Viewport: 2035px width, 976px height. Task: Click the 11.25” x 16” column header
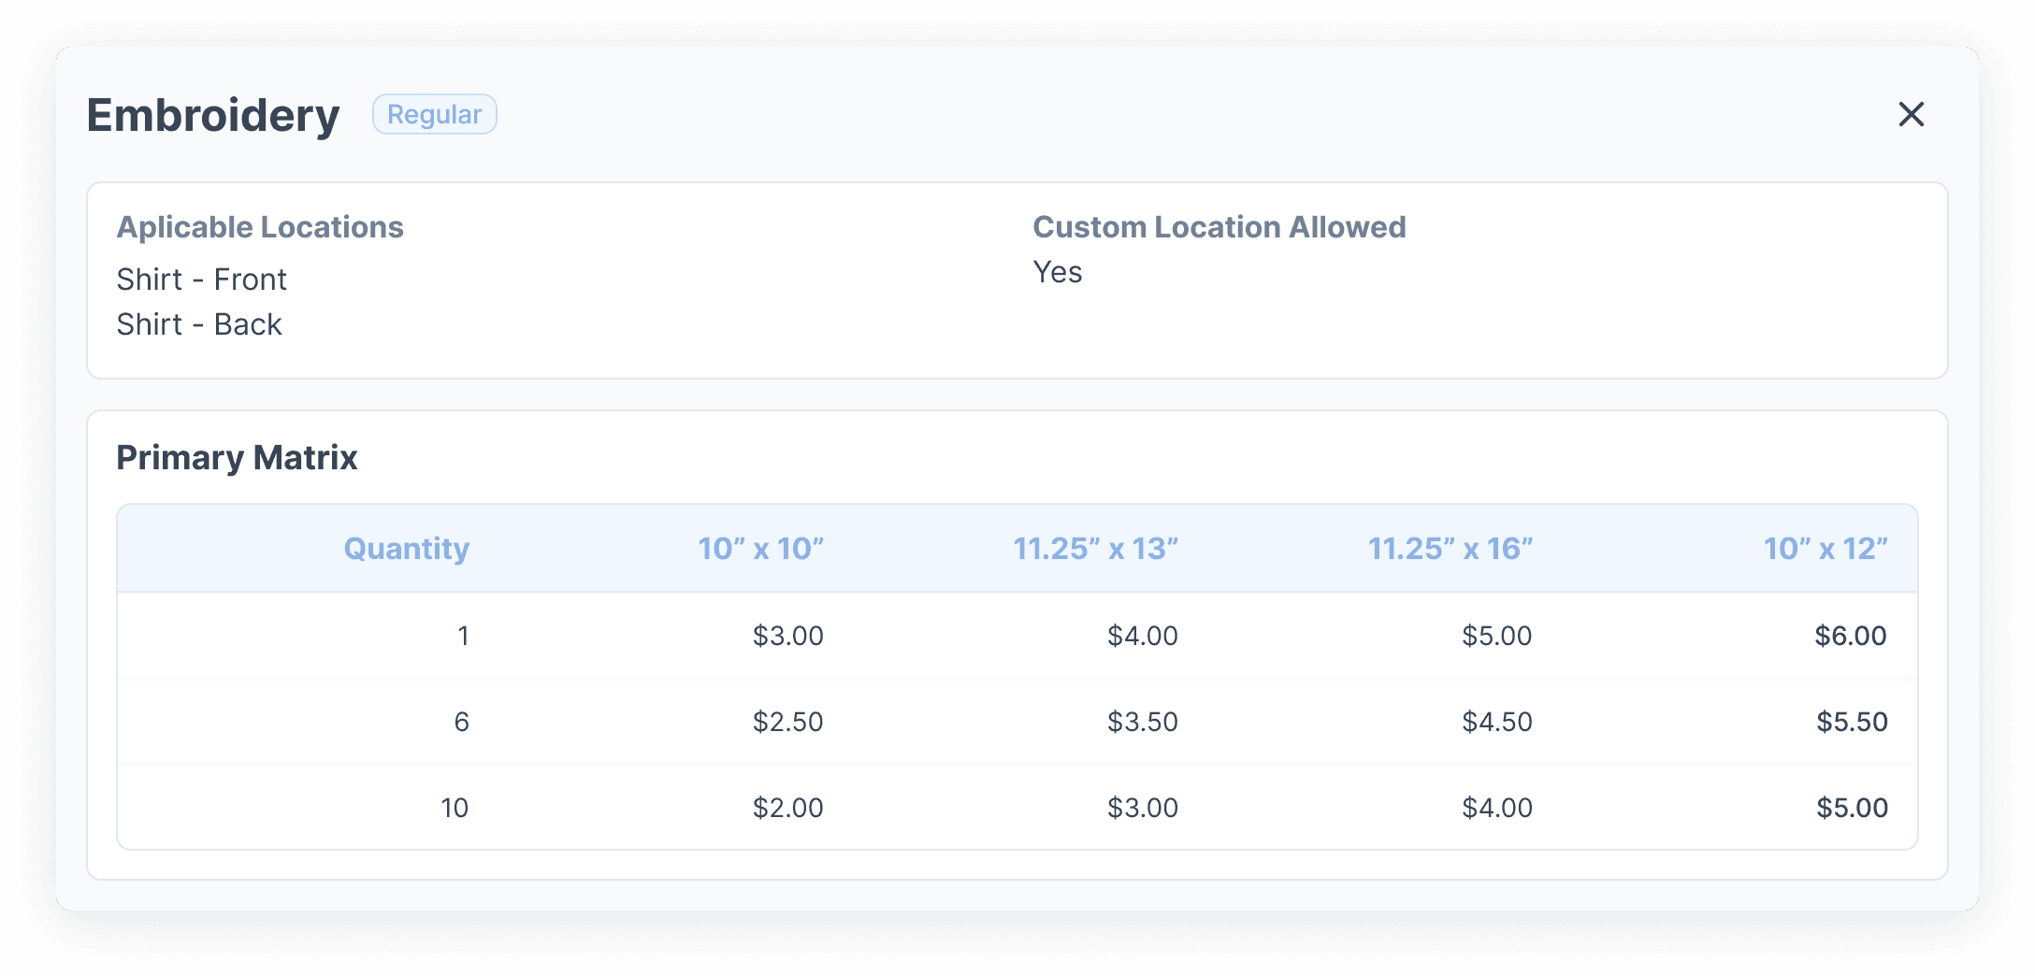[1450, 549]
